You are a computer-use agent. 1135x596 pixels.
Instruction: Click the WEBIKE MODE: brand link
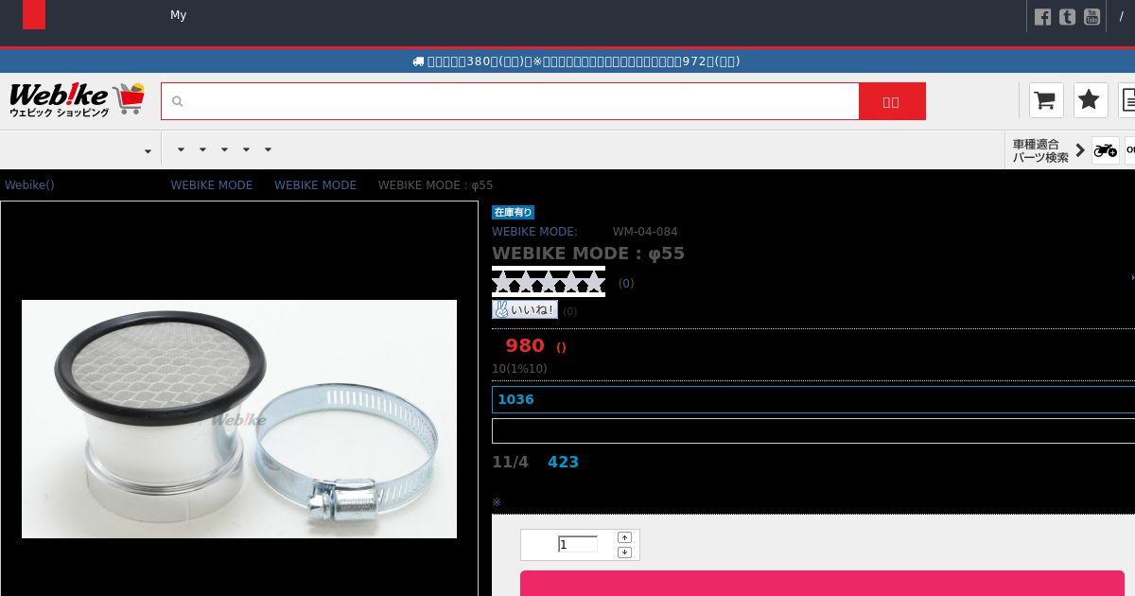click(x=534, y=232)
